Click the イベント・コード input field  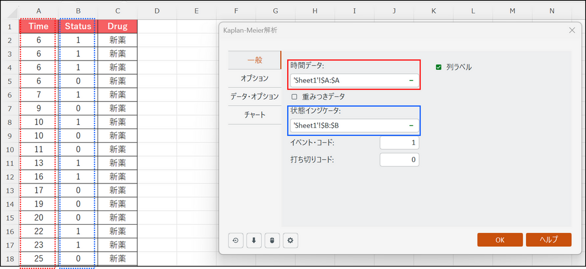tap(399, 143)
